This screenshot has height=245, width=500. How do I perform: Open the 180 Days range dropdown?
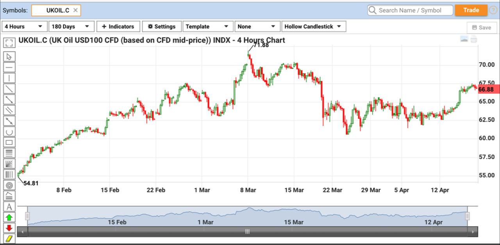71,27
